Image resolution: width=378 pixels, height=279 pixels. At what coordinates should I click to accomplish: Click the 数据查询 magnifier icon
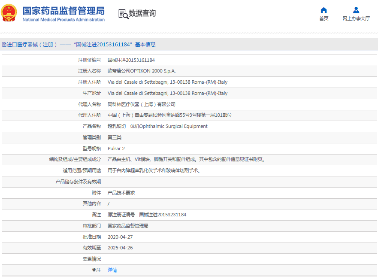click(x=123, y=14)
